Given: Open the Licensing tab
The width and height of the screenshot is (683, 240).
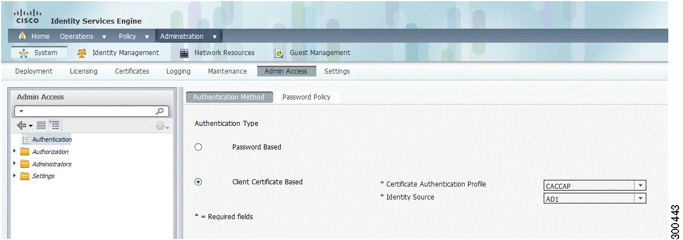Looking at the screenshot, I should pyautogui.click(x=83, y=71).
